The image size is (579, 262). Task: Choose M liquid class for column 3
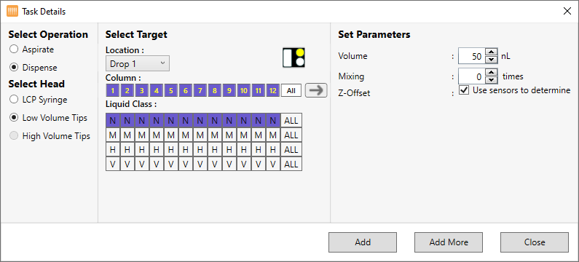[x=142, y=135]
